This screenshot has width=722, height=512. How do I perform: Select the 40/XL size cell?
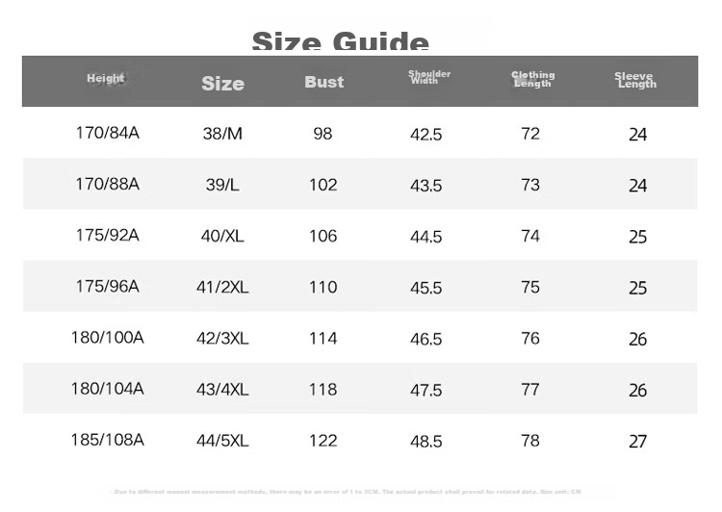point(222,236)
